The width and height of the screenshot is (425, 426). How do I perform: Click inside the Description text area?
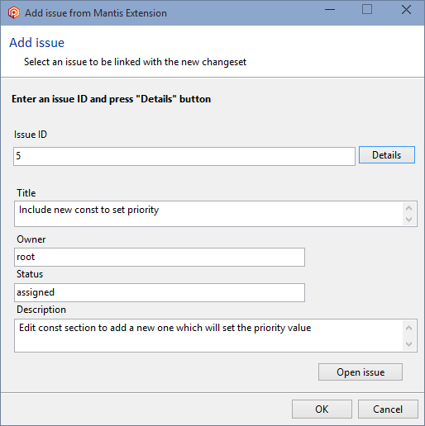(208, 336)
